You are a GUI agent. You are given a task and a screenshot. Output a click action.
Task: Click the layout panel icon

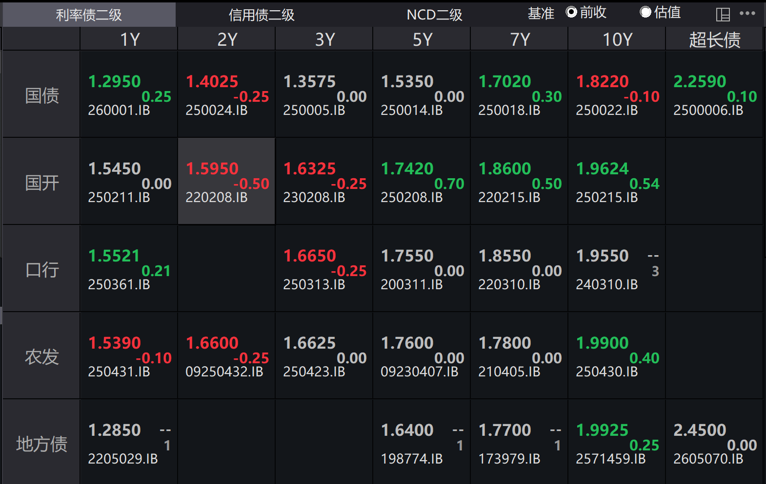coord(723,15)
